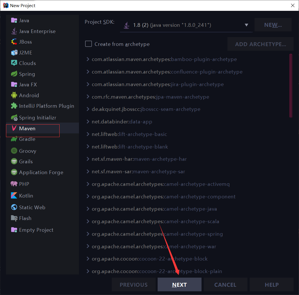Screen dimensions: 299x295
Task: Choose the Java FX folder icon
Action: pos(14,84)
